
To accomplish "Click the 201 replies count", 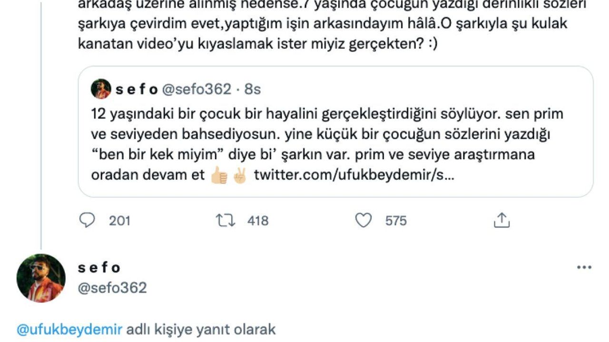I will [x=119, y=221].
